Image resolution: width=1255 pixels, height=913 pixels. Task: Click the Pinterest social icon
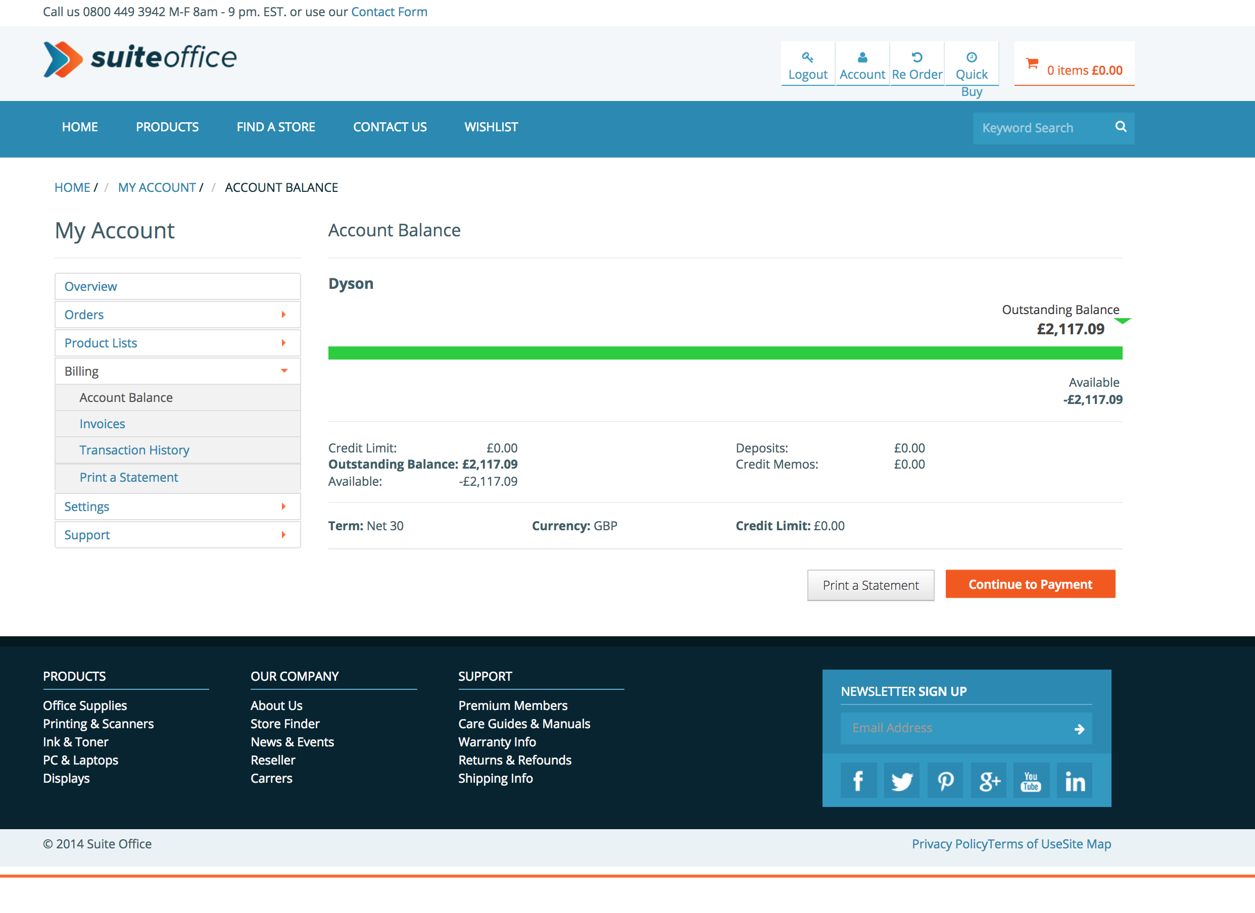click(x=945, y=781)
